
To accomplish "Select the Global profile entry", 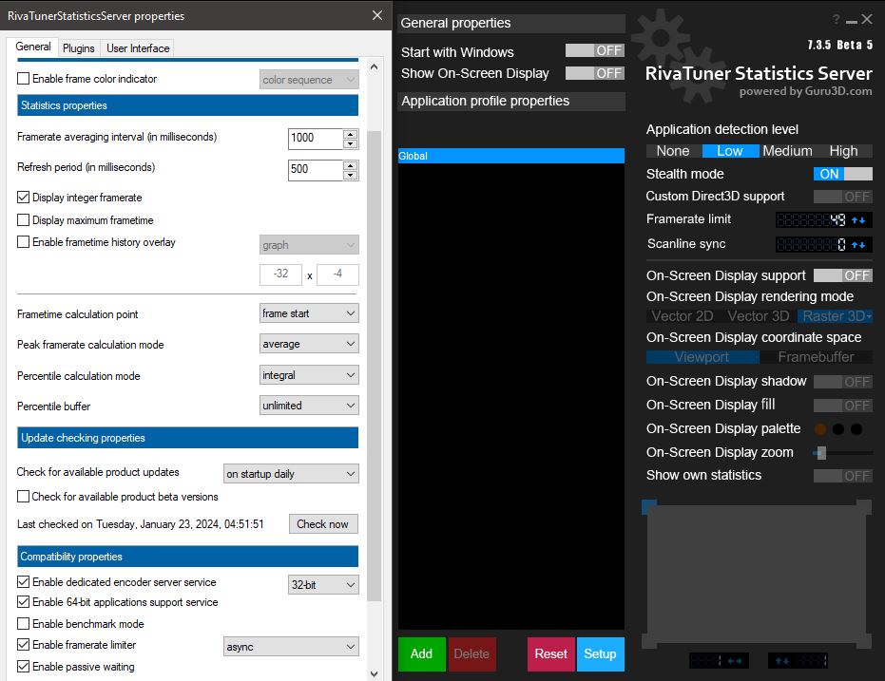I will coord(511,156).
